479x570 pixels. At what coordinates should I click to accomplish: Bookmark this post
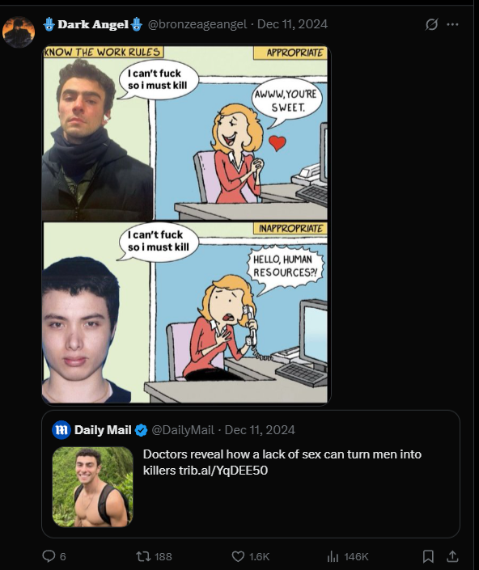(x=428, y=556)
